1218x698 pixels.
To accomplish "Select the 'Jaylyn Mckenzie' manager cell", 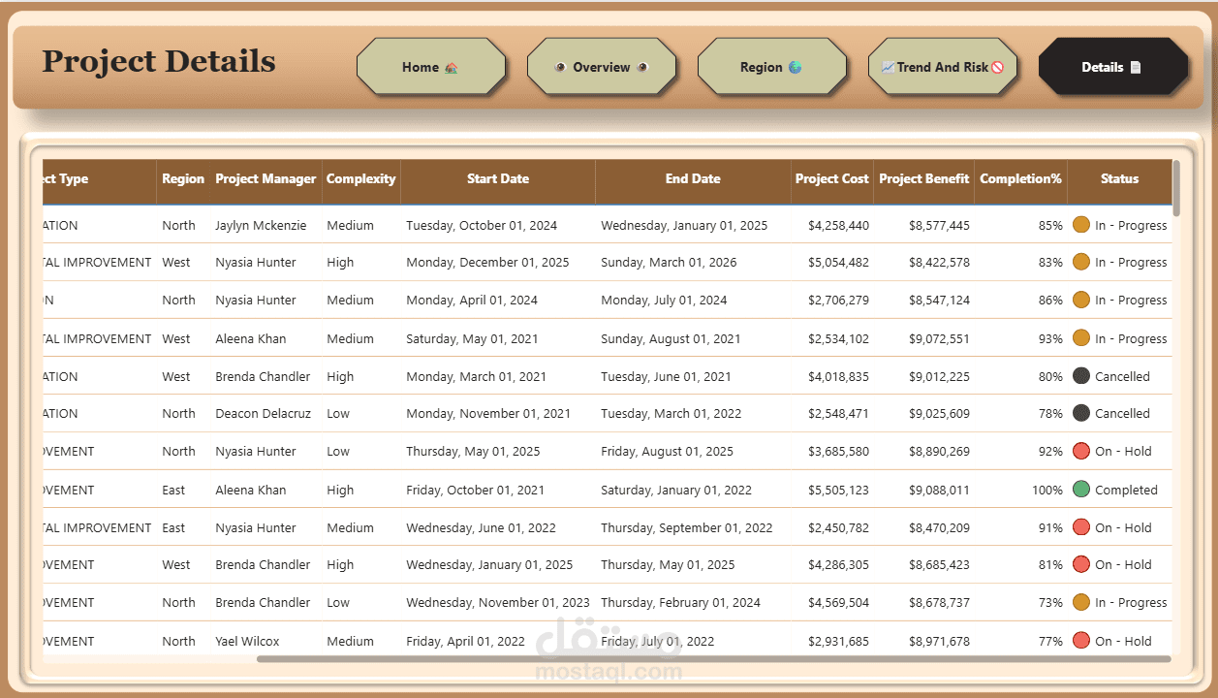I will click(x=261, y=225).
